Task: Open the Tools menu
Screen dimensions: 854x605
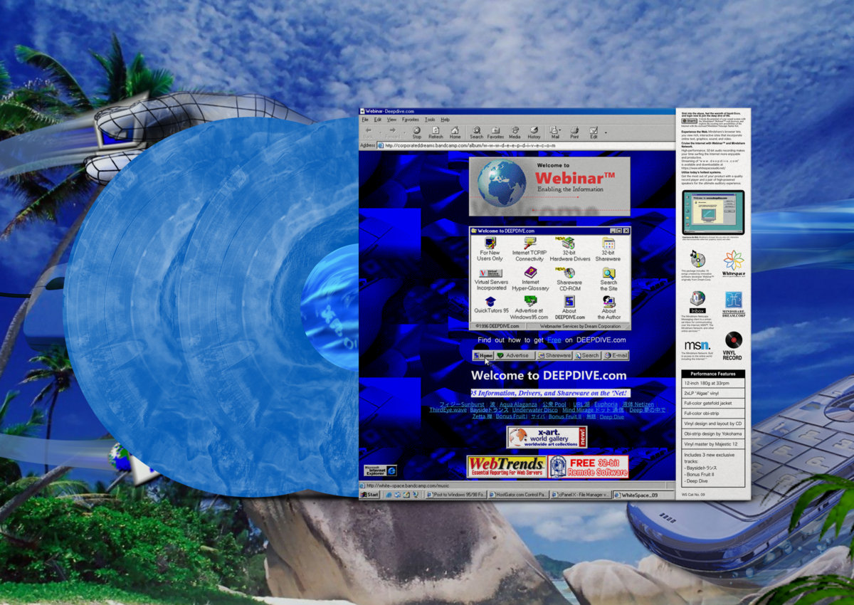Action: (x=430, y=120)
